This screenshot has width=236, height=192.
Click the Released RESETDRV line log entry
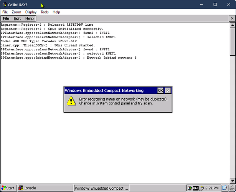click(47, 25)
